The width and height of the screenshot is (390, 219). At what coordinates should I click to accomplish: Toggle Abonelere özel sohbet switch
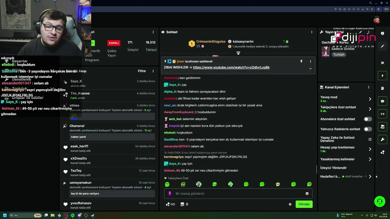tap(368, 119)
